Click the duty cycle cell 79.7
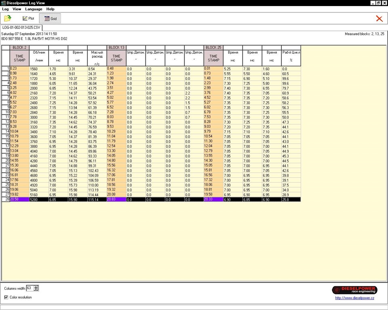Screen dimensions: 388x310 click(x=291, y=88)
